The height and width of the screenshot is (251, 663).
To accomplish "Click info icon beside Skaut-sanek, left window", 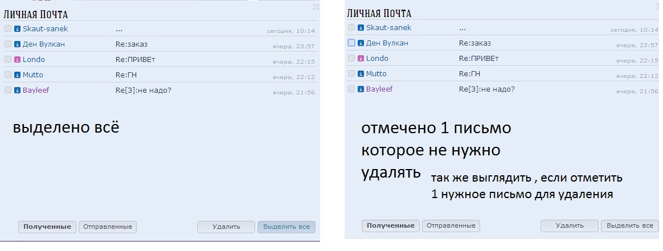I will (17, 28).
